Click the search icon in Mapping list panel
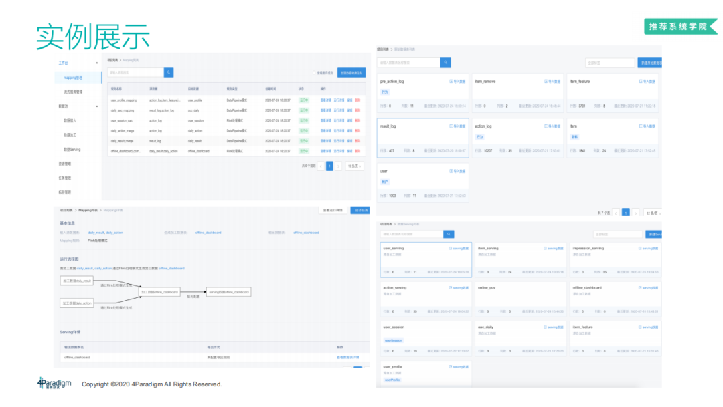This screenshot has height=407, width=723. [169, 72]
